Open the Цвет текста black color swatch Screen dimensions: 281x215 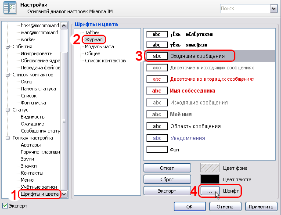(209, 179)
